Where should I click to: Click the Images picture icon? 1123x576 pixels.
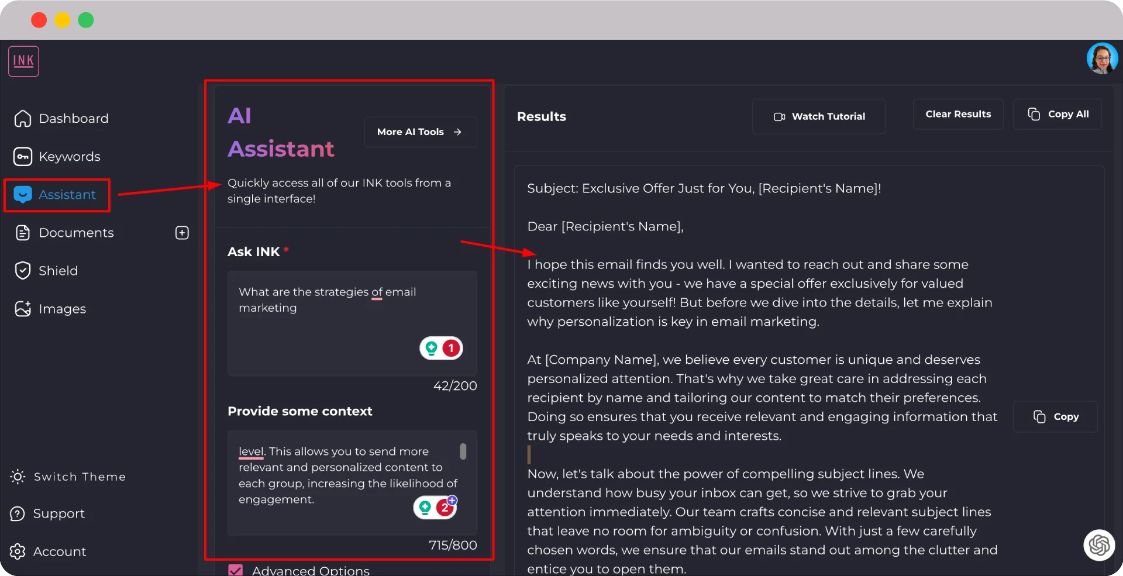click(x=23, y=309)
